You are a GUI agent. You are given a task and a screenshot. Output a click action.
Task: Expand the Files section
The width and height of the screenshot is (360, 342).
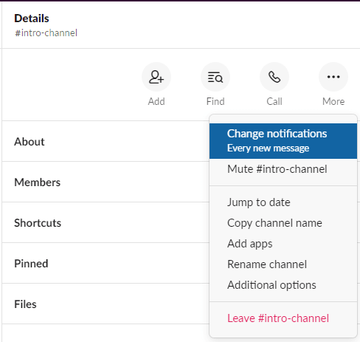[105, 304]
